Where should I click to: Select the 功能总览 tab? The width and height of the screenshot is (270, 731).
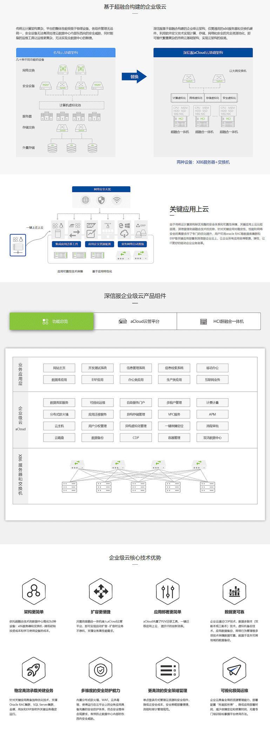(x=52, y=321)
